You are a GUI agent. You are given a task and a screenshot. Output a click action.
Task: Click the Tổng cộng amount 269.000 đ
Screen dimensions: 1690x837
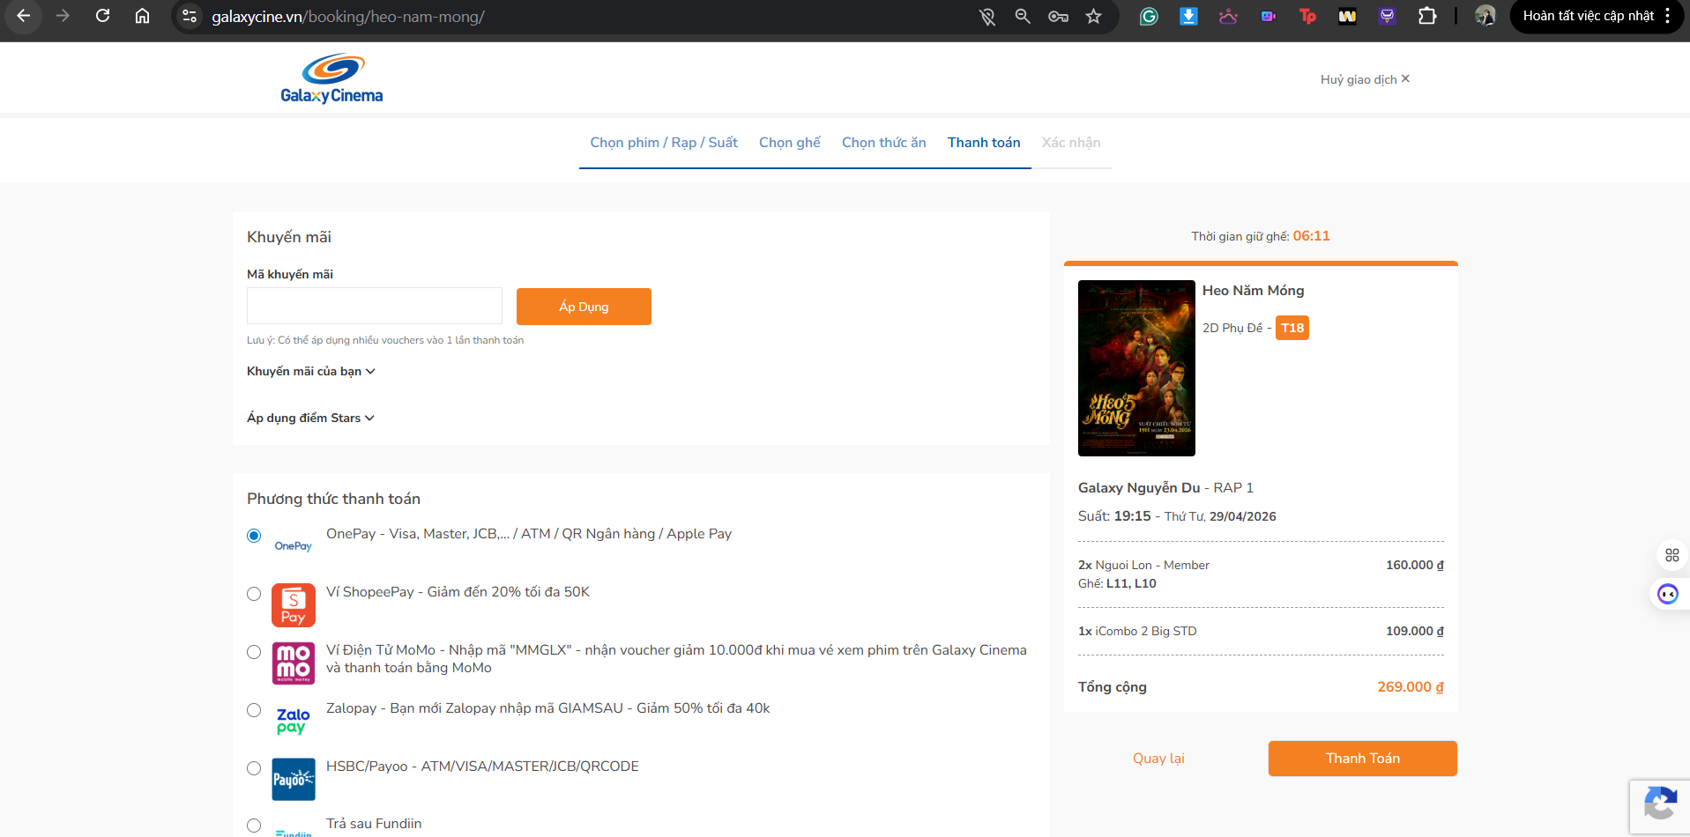pyautogui.click(x=1411, y=687)
